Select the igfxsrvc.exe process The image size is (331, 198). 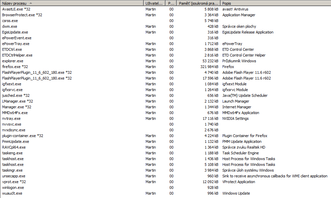click(12, 90)
